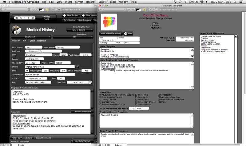Enable the Dietary Therapy checkbox
246x146 pixels.
pyautogui.click(x=101, y=100)
